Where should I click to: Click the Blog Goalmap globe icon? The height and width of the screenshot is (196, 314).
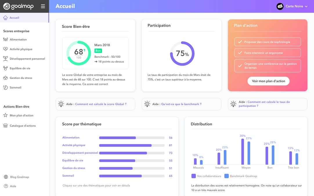[6, 177]
